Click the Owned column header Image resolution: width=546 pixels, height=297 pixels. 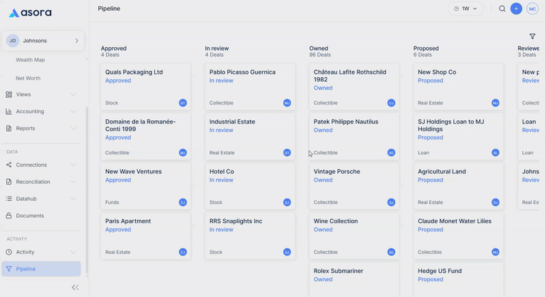pyautogui.click(x=319, y=48)
